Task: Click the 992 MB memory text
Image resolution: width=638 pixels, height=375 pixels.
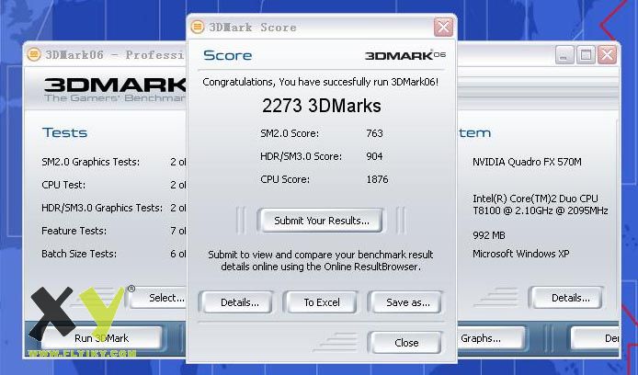Action: tap(489, 235)
